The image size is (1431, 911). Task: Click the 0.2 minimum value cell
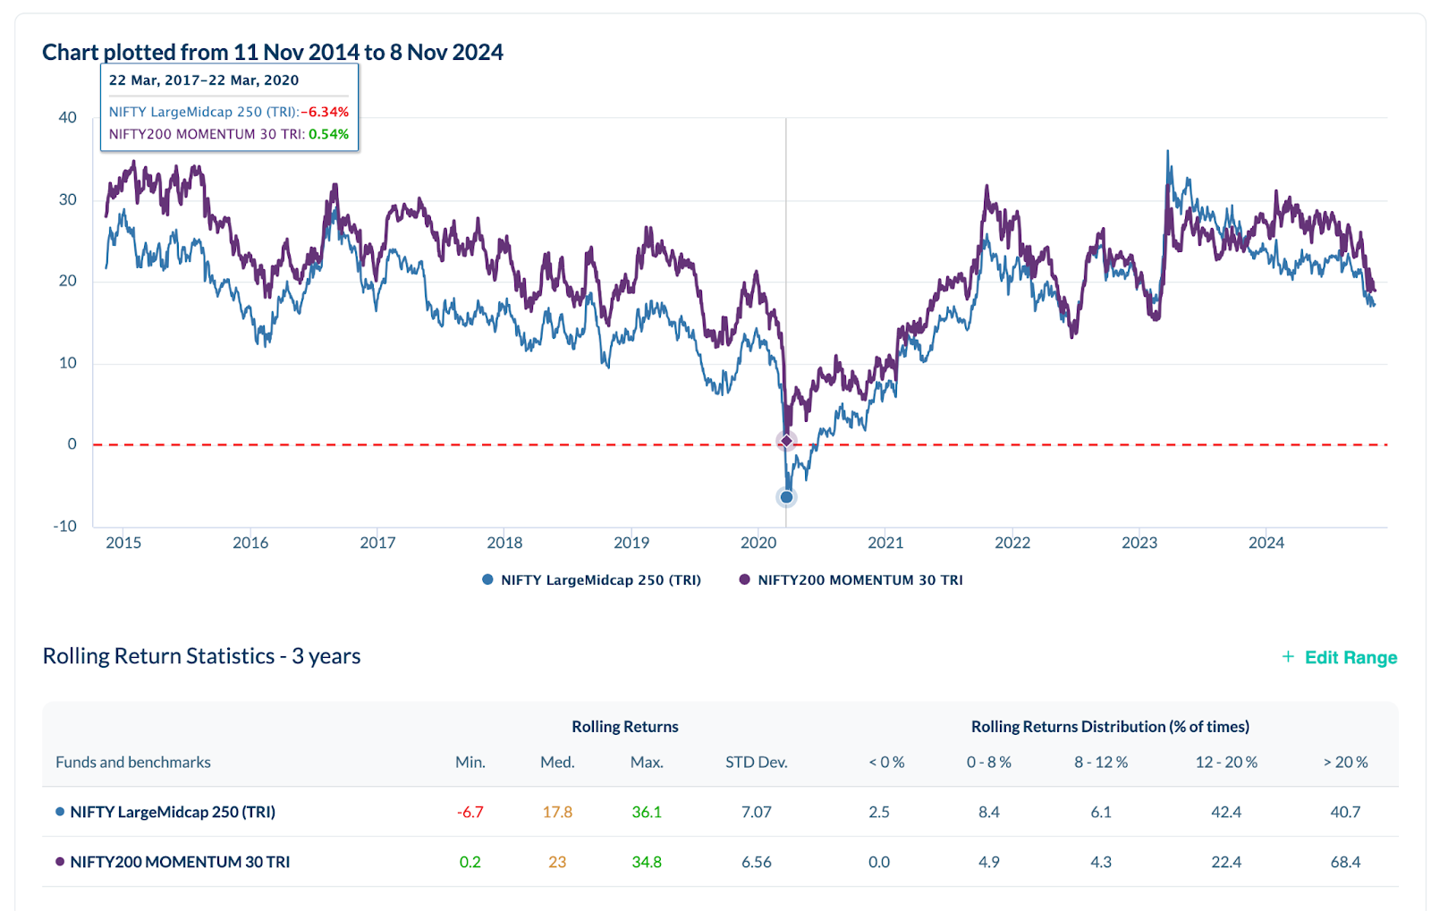(x=470, y=862)
